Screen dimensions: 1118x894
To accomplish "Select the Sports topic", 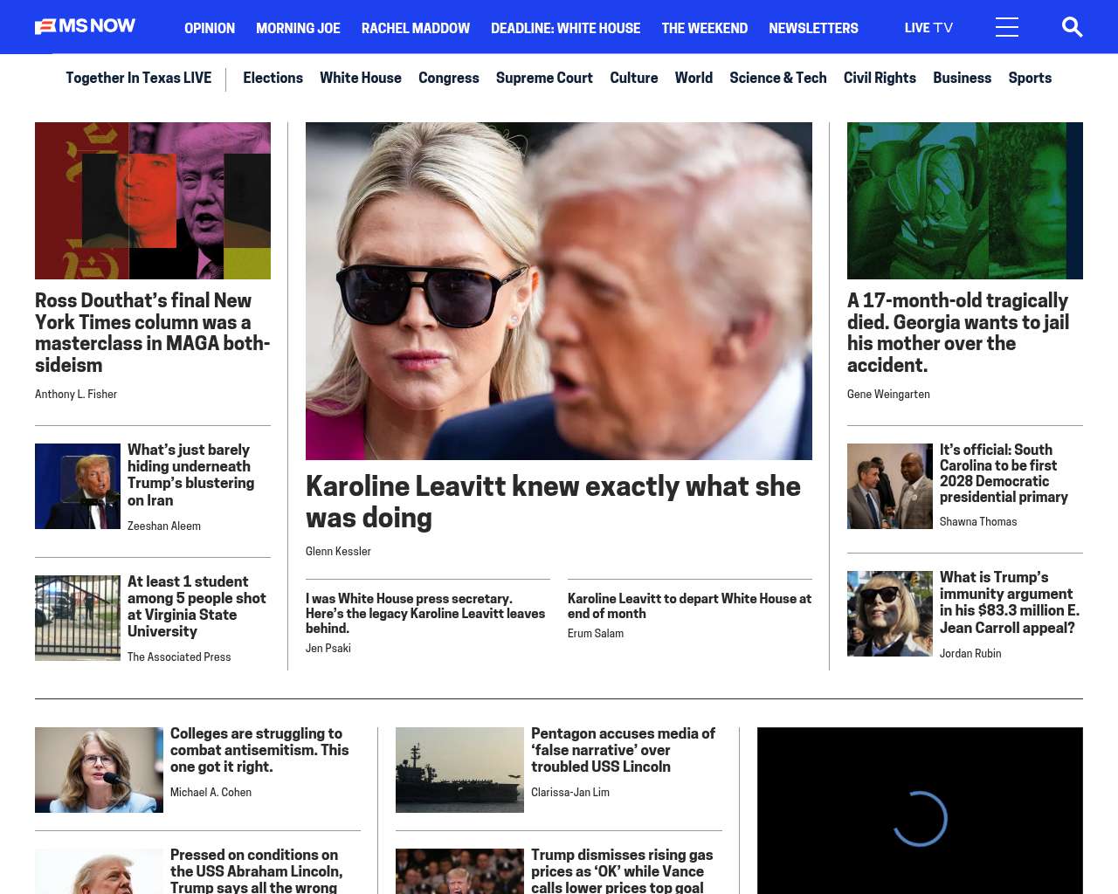I will tap(1030, 78).
